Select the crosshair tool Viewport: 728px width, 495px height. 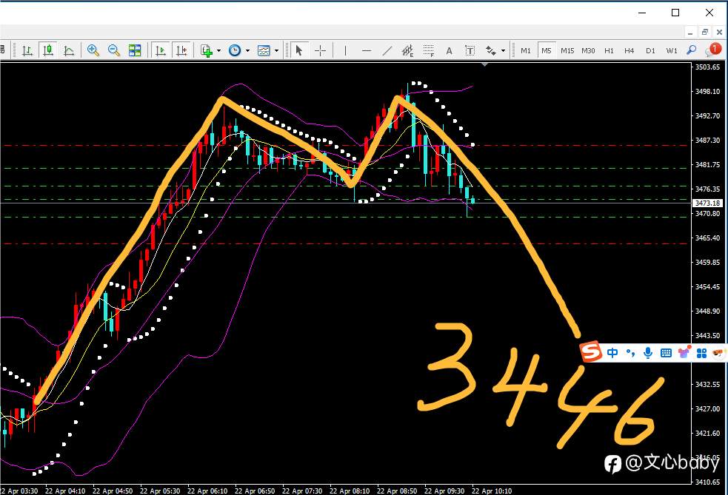click(321, 50)
